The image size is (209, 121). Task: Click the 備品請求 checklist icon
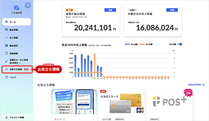6,45
